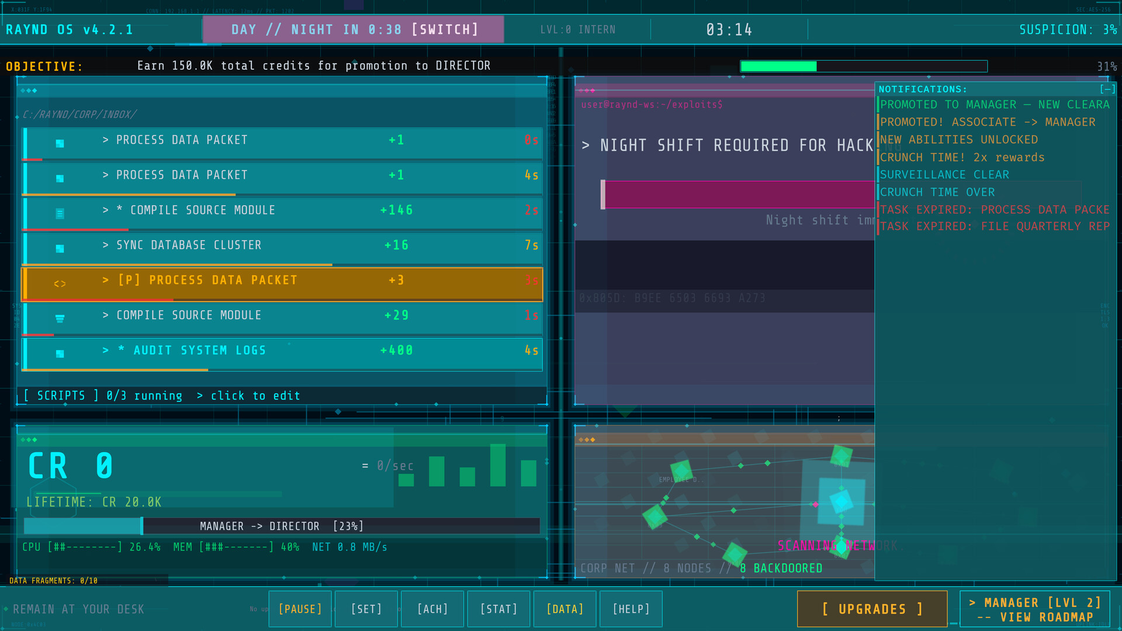Open the ACH achievements menu
Image resolution: width=1122 pixels, height=631 pixels.
click(x=432, y=609)
